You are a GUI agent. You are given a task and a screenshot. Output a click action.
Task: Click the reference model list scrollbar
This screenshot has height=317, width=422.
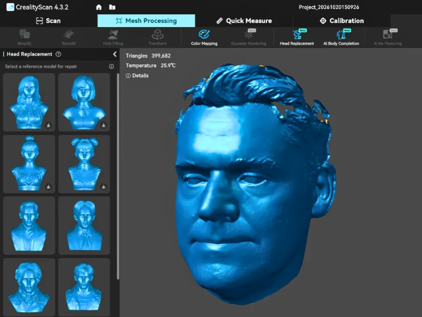tap(118, 177)
